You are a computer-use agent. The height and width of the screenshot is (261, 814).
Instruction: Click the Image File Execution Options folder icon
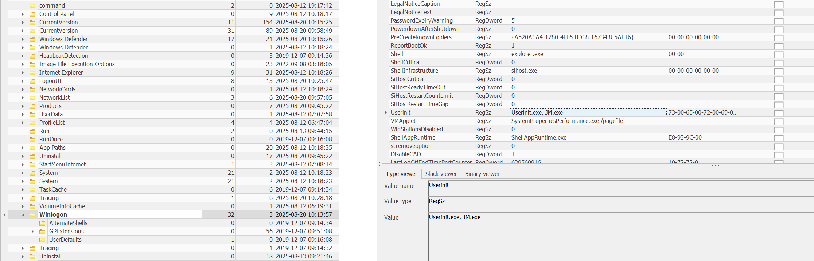[x=32, y=64]
